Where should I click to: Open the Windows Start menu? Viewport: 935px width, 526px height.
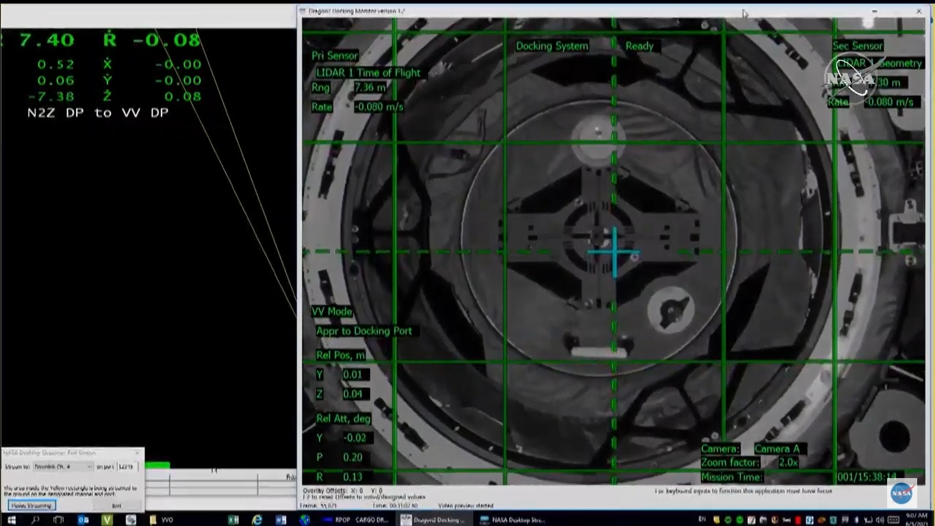[12, 520]
